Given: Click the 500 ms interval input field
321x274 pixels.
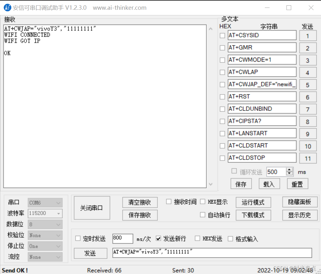Looking at the screenshot, I should [276, 172].
